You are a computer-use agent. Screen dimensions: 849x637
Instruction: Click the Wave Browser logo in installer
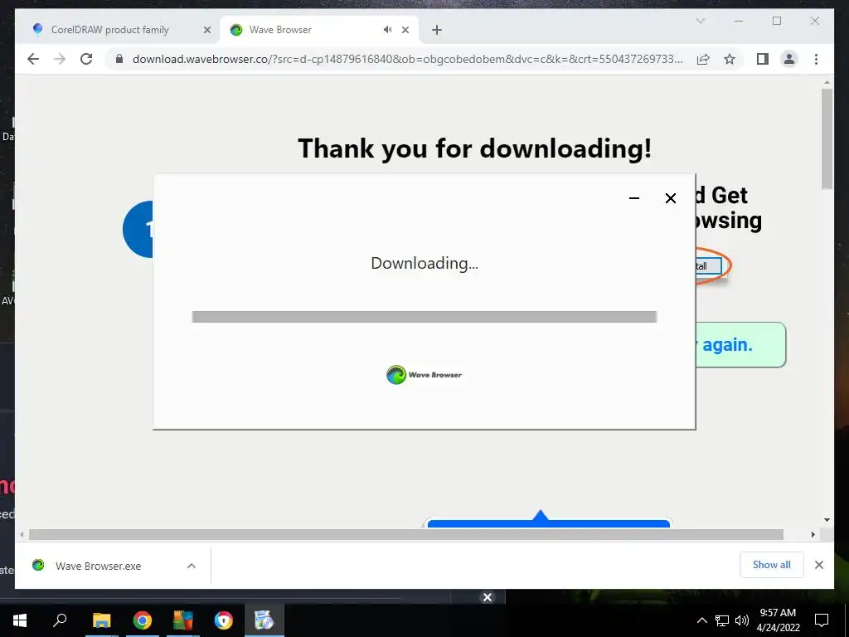click(x=424, y=375)
